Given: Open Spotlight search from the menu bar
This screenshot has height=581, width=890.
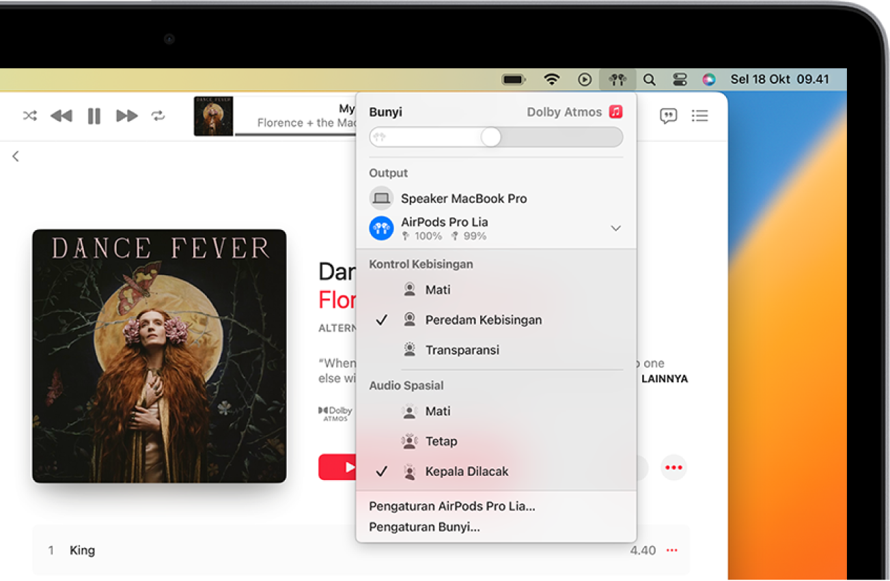Looking at the screenshot, I should pyautogui.click(x=648, y=79).
